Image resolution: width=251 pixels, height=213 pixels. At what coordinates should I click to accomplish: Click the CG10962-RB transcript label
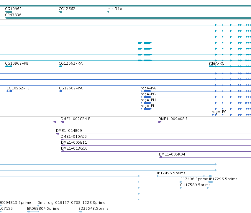point(17,63)
